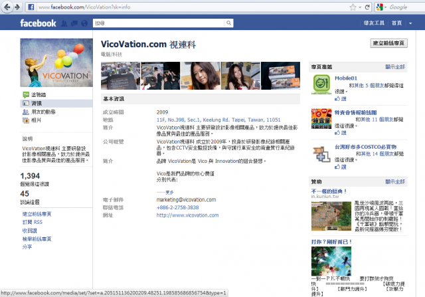Open notifications globe icon in header
The width and height of the screenshot is (425, 297).
(84, 23)
